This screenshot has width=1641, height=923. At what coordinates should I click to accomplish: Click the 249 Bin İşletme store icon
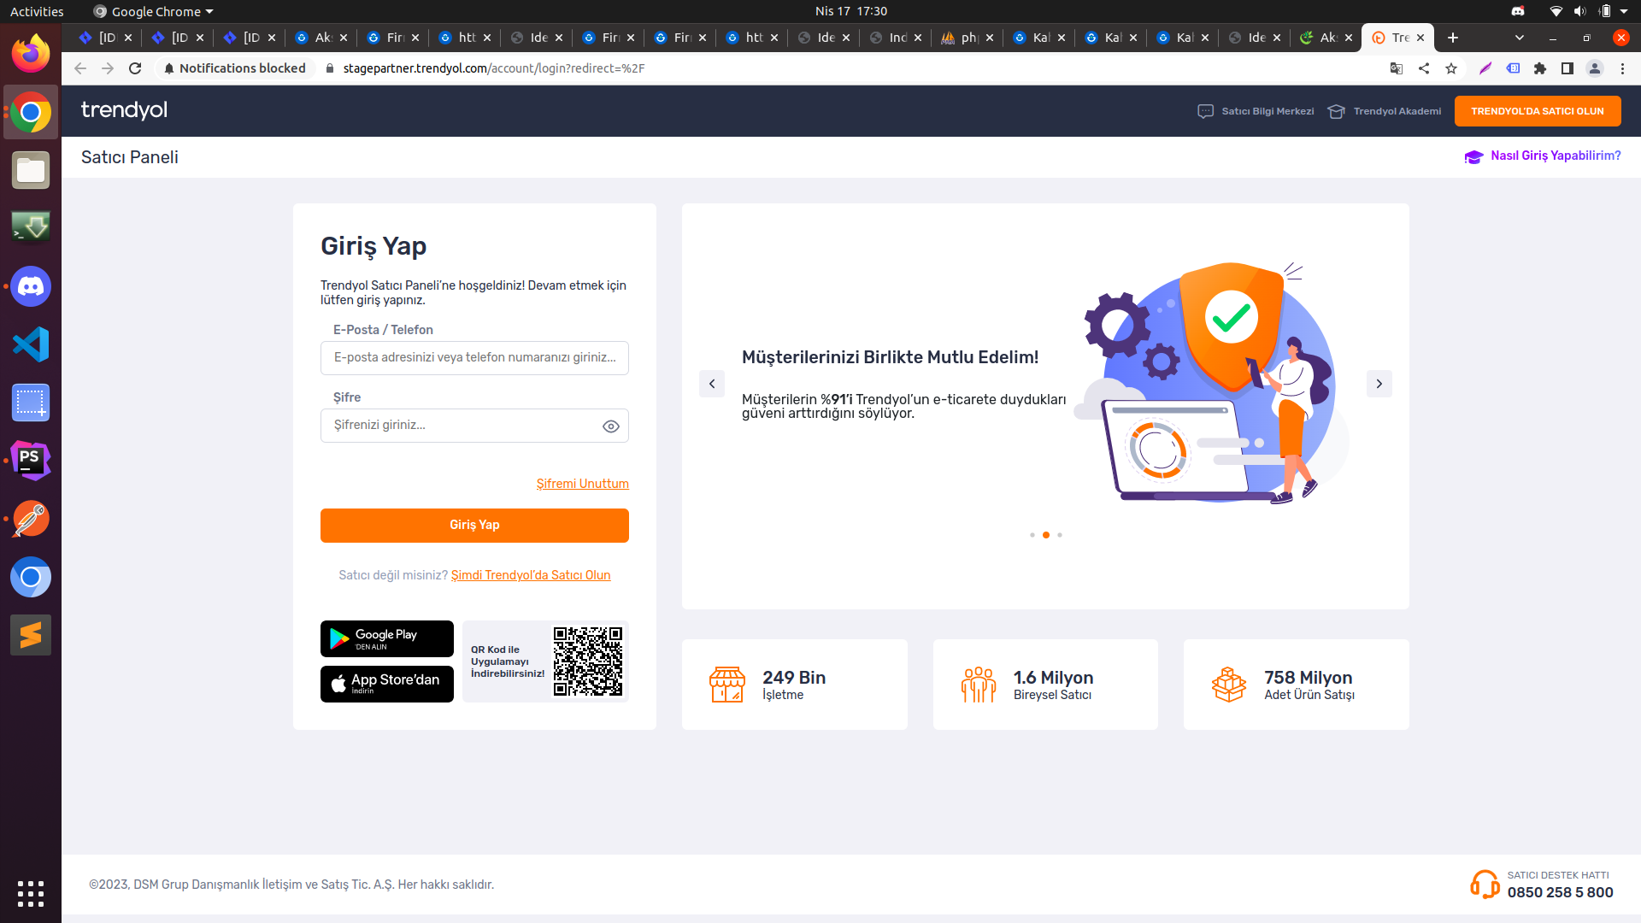click(x=727, y=685)
